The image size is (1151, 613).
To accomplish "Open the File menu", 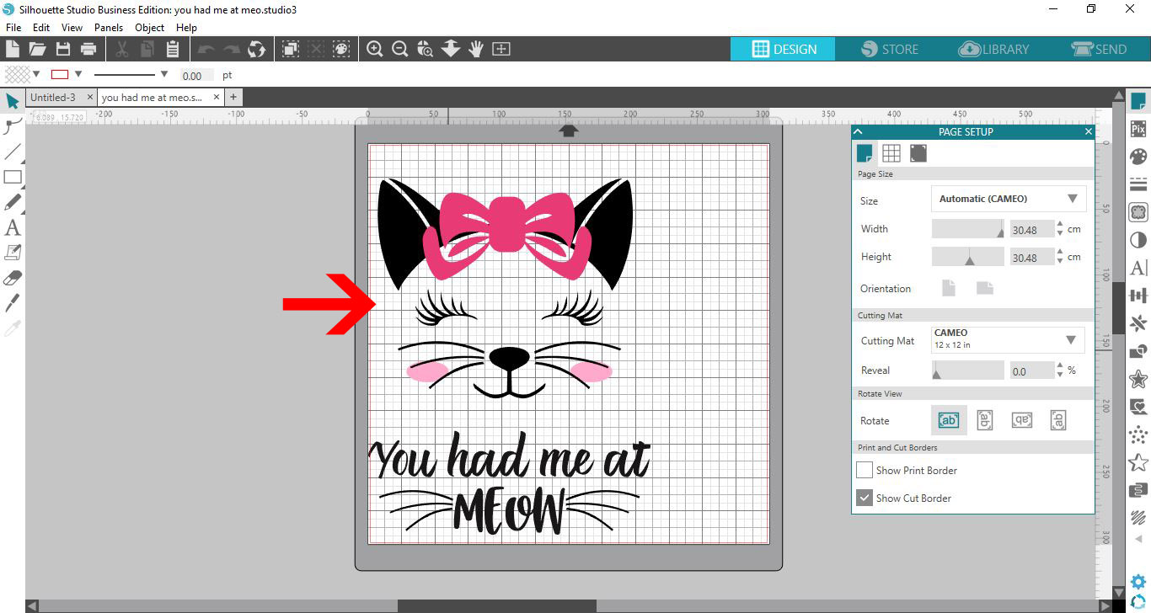I will coord(13,28).
